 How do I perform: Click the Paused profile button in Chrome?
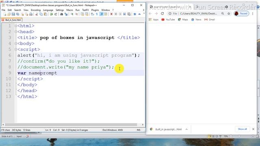[x=241, y=13]
